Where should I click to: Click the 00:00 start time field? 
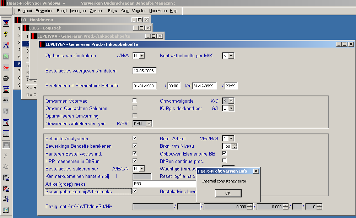174,86
